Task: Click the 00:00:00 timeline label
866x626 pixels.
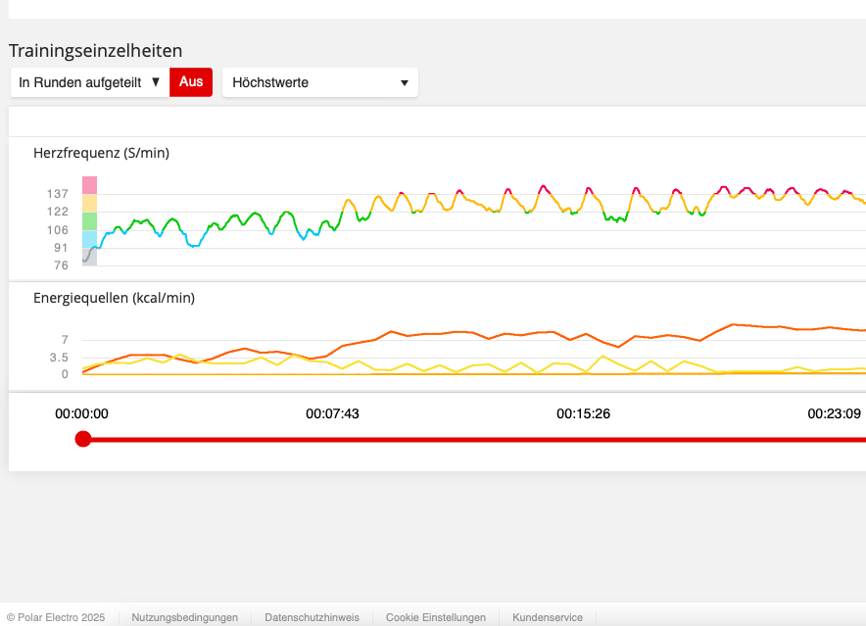Action: tap(81, 414)
